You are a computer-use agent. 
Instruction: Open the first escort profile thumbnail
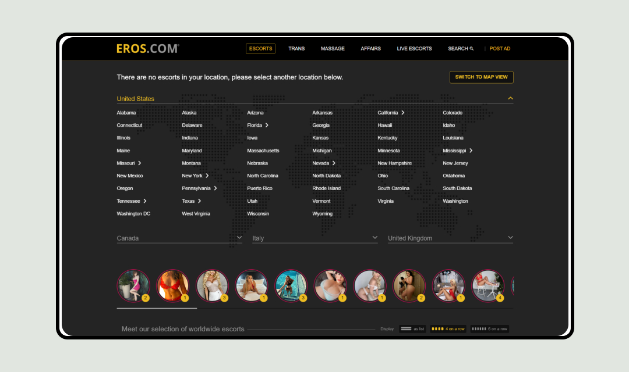(x=133, y=285)
